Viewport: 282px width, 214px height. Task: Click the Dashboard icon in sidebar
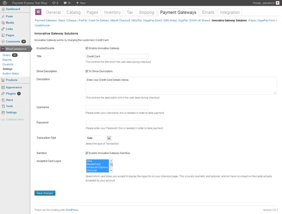pyautogui.click(x=3, y=9)
